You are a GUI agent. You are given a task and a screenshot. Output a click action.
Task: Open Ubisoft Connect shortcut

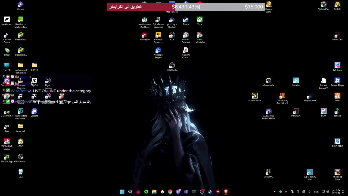coord(186,38)
